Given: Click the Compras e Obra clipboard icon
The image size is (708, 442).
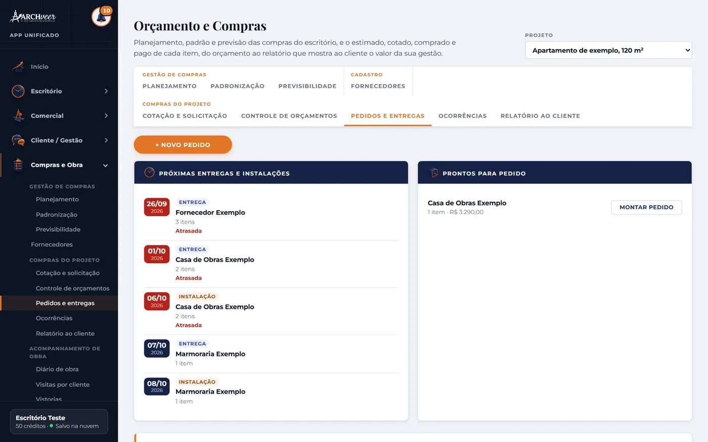Looking at the screenshot, I should 18,165.
